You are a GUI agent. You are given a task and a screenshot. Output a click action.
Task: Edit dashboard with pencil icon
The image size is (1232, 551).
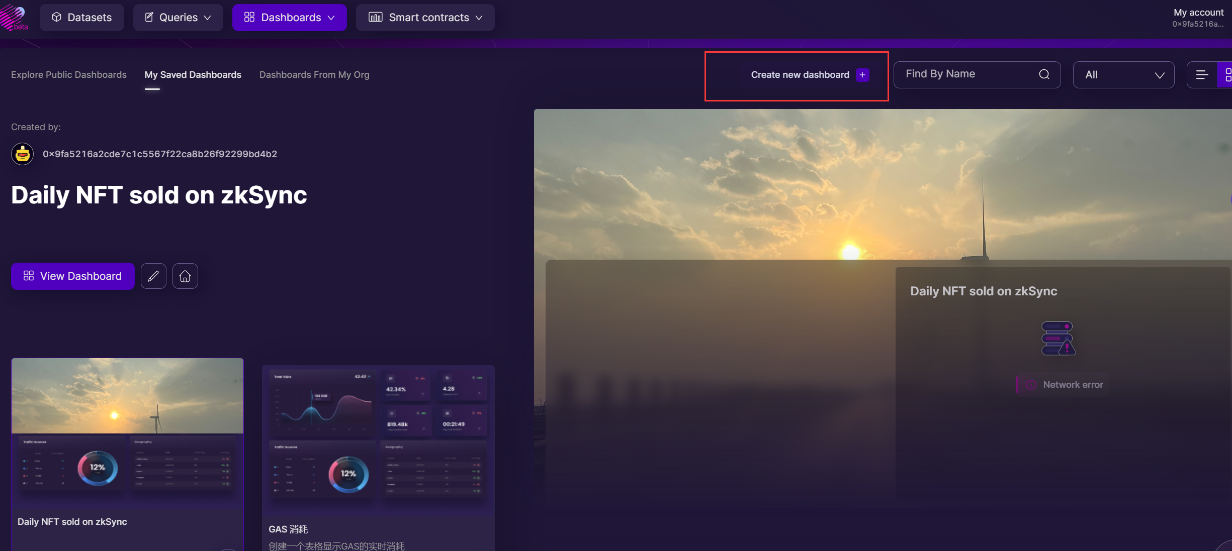point(153,276)
